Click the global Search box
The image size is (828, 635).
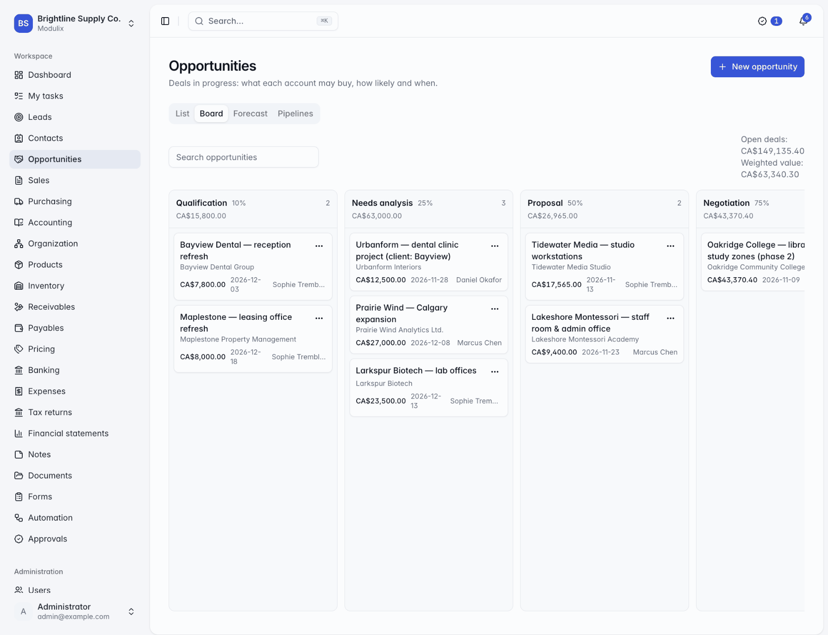(263, 21)
